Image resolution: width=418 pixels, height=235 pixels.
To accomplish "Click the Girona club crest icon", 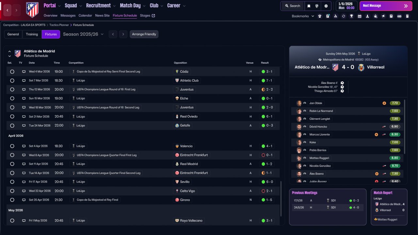I will tap(177, 200).
